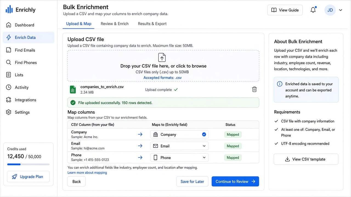Click the View CSV template button
Screen dimensions: 351x197
click(306, 159)
